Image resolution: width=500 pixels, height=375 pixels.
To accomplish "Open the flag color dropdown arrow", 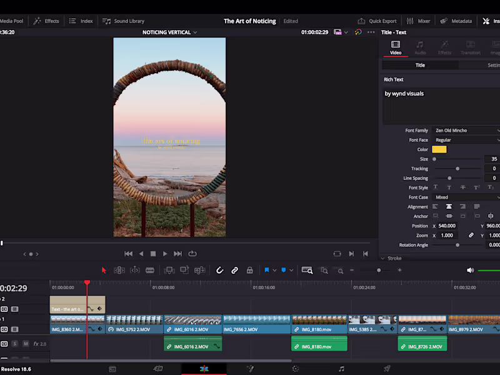I will [x=274, y=271].
